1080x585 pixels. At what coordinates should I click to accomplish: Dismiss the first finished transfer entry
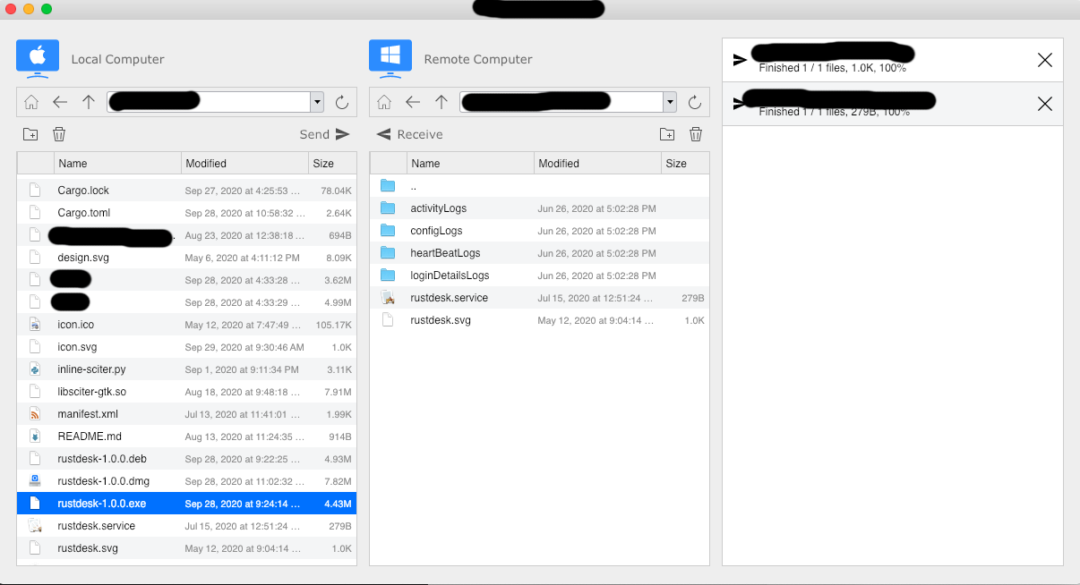click(1045, 60)
